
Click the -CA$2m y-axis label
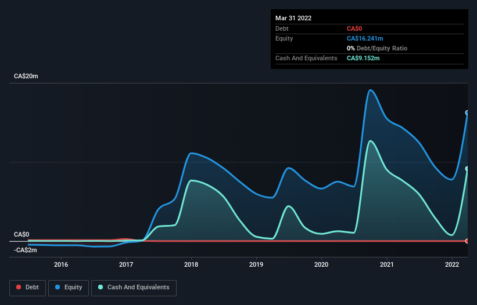(x=25, y=250)
